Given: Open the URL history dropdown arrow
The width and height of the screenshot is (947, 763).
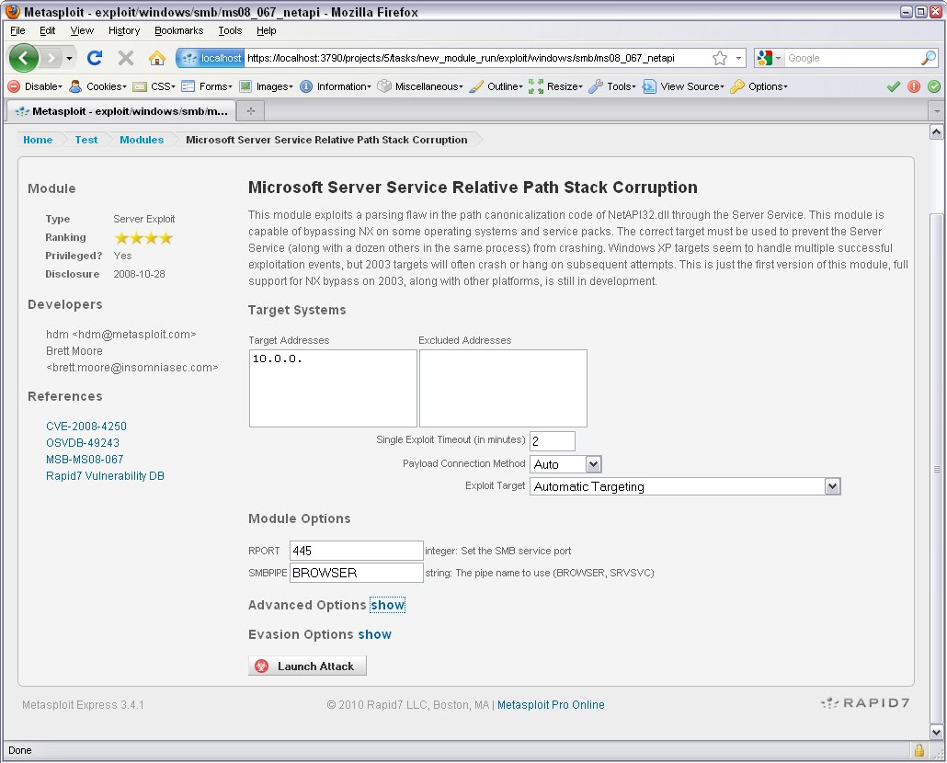Looking at the screenshot, I should click(x=738, y=58).
